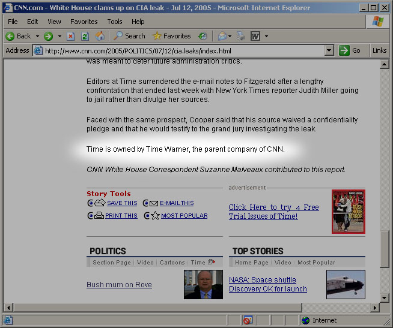Click the Refresh page icon
Image resolution: width=393 pixels, height=328 pixels.
point(85,36)
